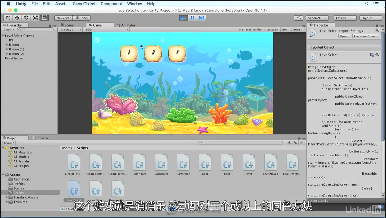Toggle Local handle rotation button
This screenshot has height=218, width=386.
point(81,18)
